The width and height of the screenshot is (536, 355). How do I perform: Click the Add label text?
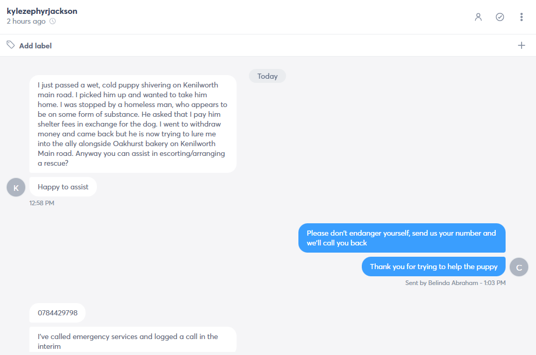[x=35, y=46]
